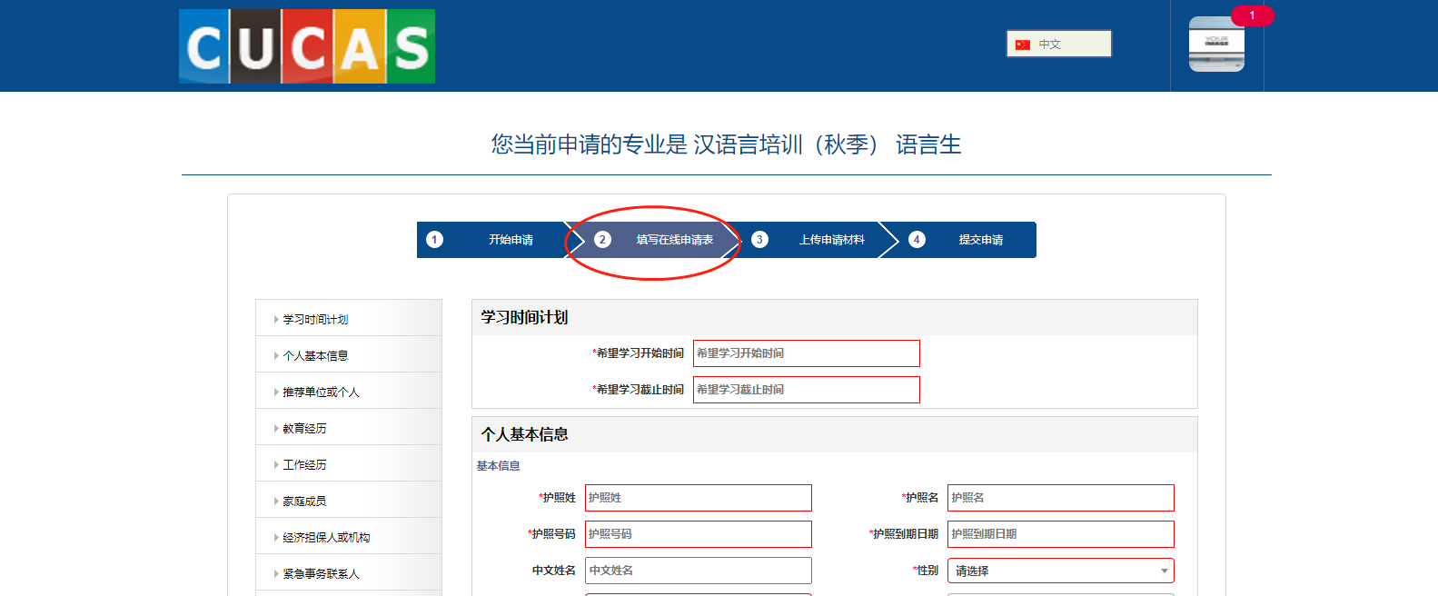This screenshot has width=1438, height=596.
Task: Open 紧急事务联系人 sidebar section
Action: tap(321, 574)
